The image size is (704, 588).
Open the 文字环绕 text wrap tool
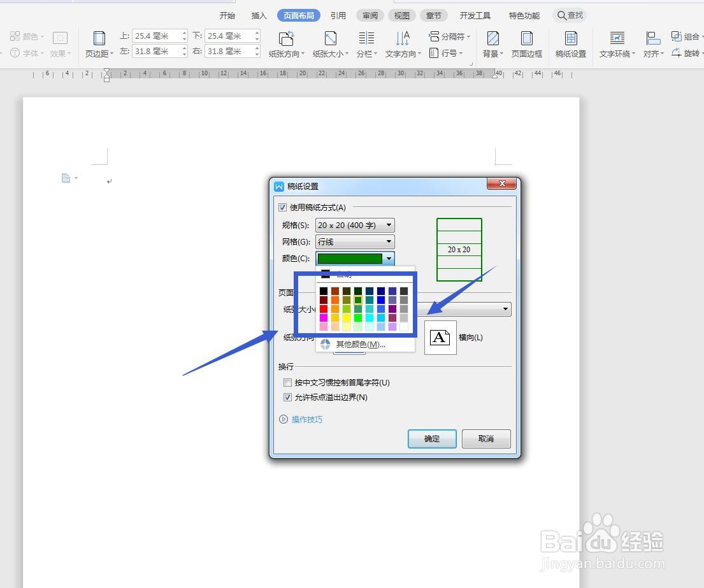617,45
